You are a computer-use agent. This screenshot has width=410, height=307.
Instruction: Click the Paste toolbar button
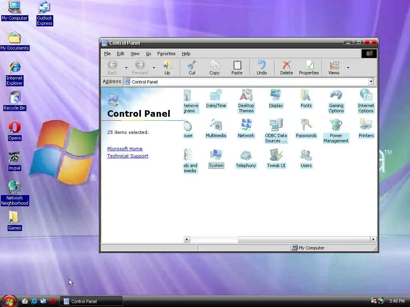coord(237,68)
